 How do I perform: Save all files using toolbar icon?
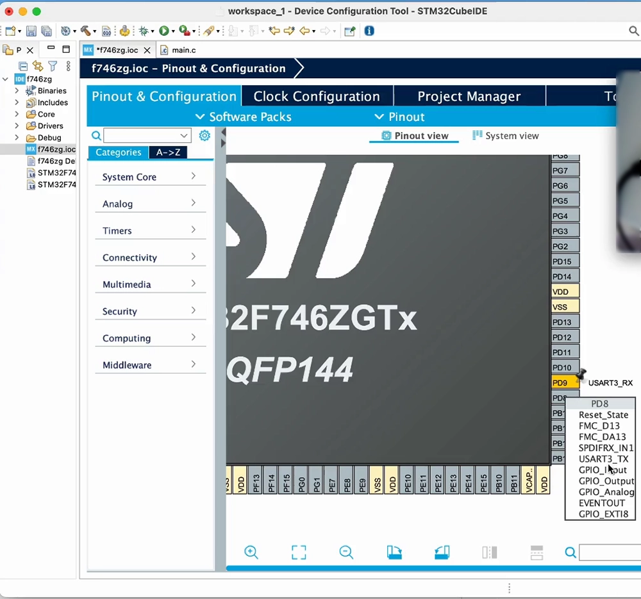46,31
